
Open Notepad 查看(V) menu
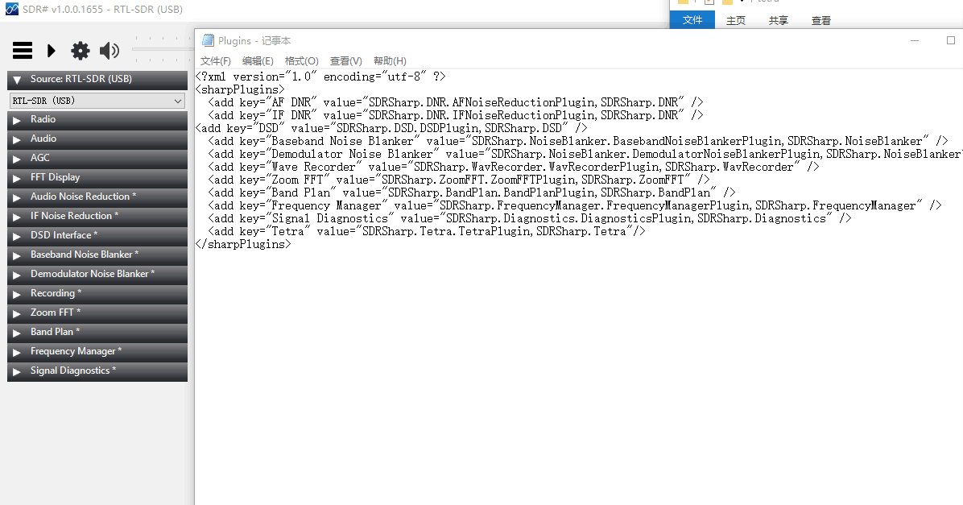345,61
